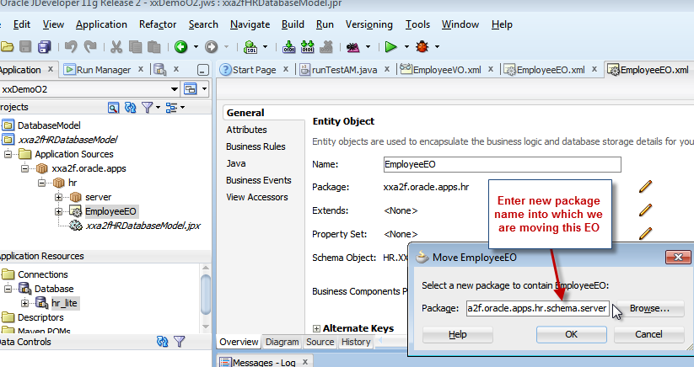Open the Navigate menu
The width and height of the screenshot is (694, 367).
(x=250, y=24)
